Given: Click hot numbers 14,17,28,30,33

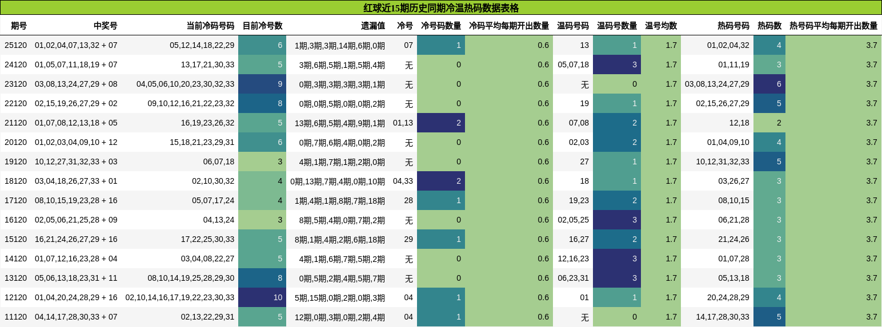Looking at the screenshot, I should 723,317.
